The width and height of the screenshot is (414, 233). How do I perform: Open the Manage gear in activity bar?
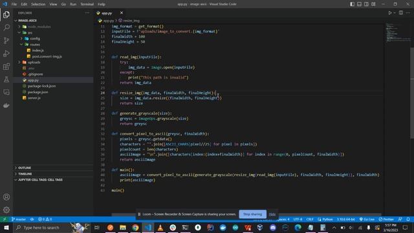pyautogui.click(x=6, y=210)
